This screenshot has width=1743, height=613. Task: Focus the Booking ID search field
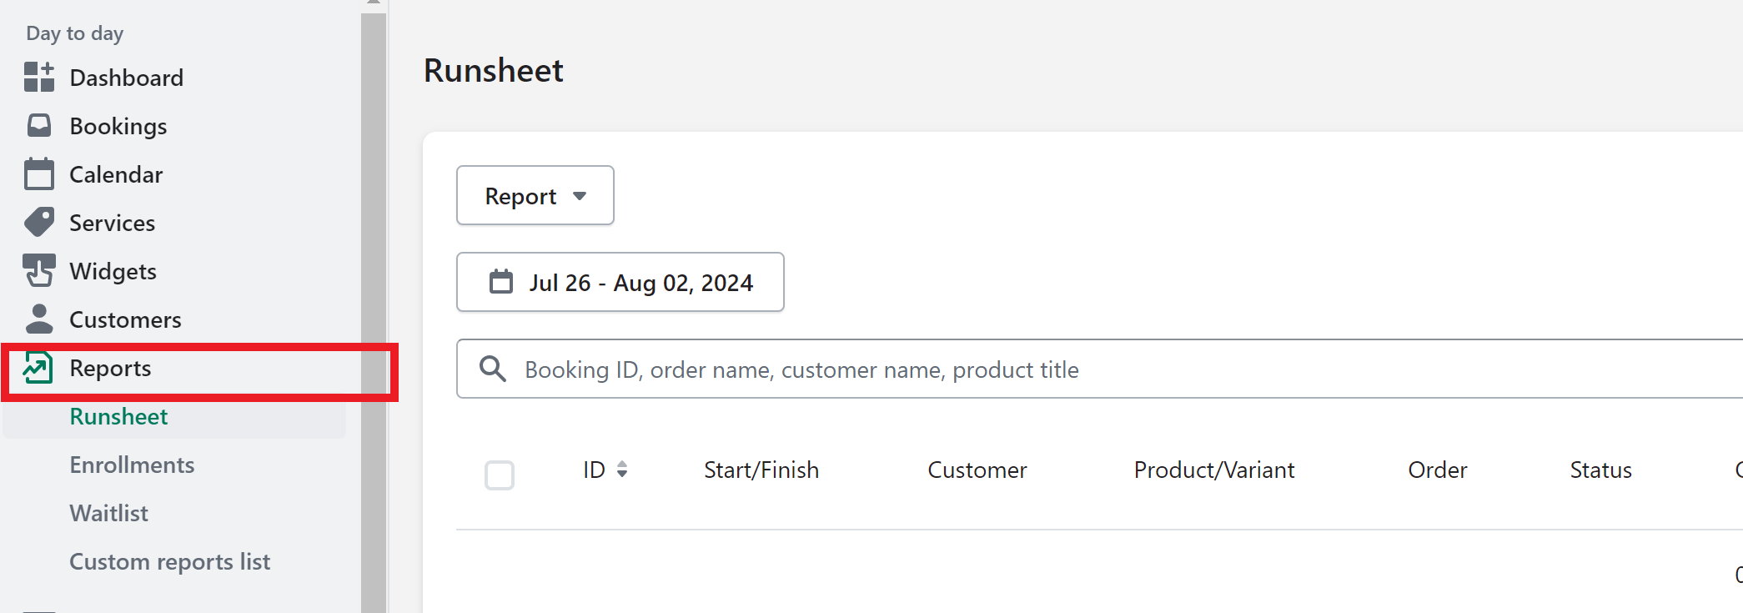tap(1099, 369)
